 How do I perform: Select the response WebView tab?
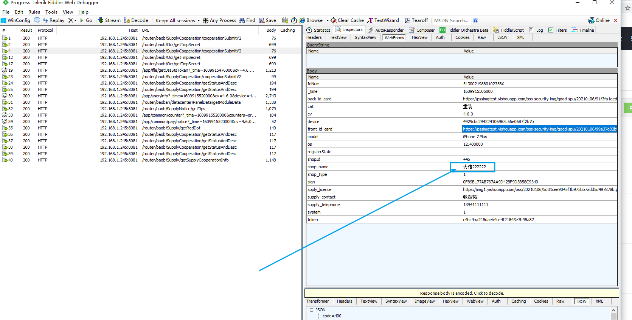(x=475, y=301)
